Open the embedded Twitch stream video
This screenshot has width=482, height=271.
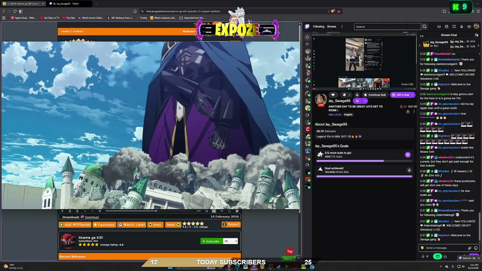point(364,61)
